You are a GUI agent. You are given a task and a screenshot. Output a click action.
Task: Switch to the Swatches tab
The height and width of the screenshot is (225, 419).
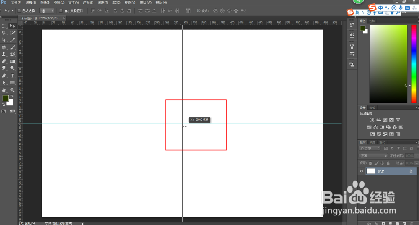372,21
